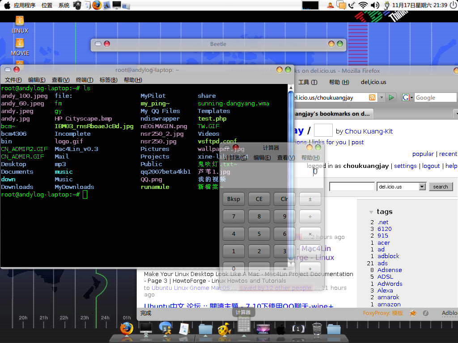Click the power plug battery indicator
The width and height of the screenshot is (458, 343).
click(x=387, y=5)
